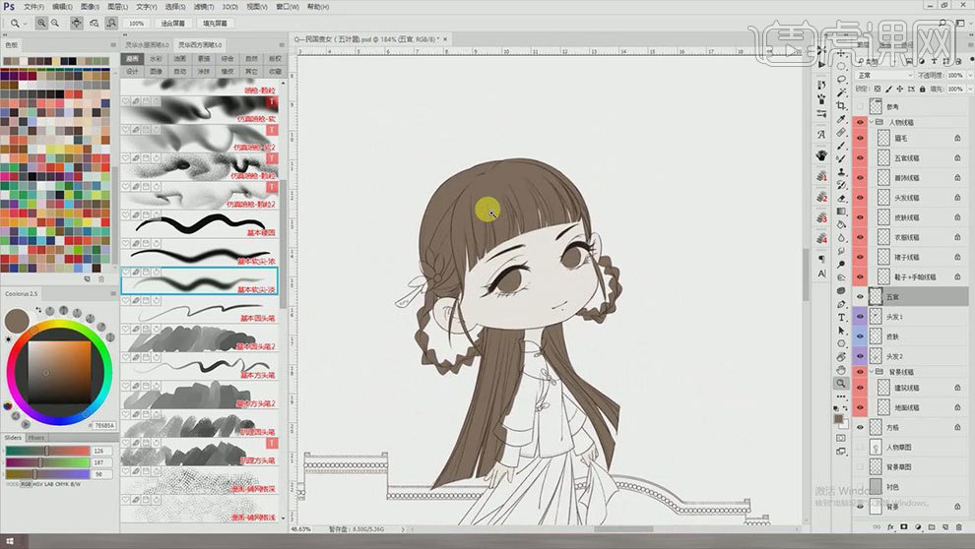Click the create new layer icon

pos(945,526)
